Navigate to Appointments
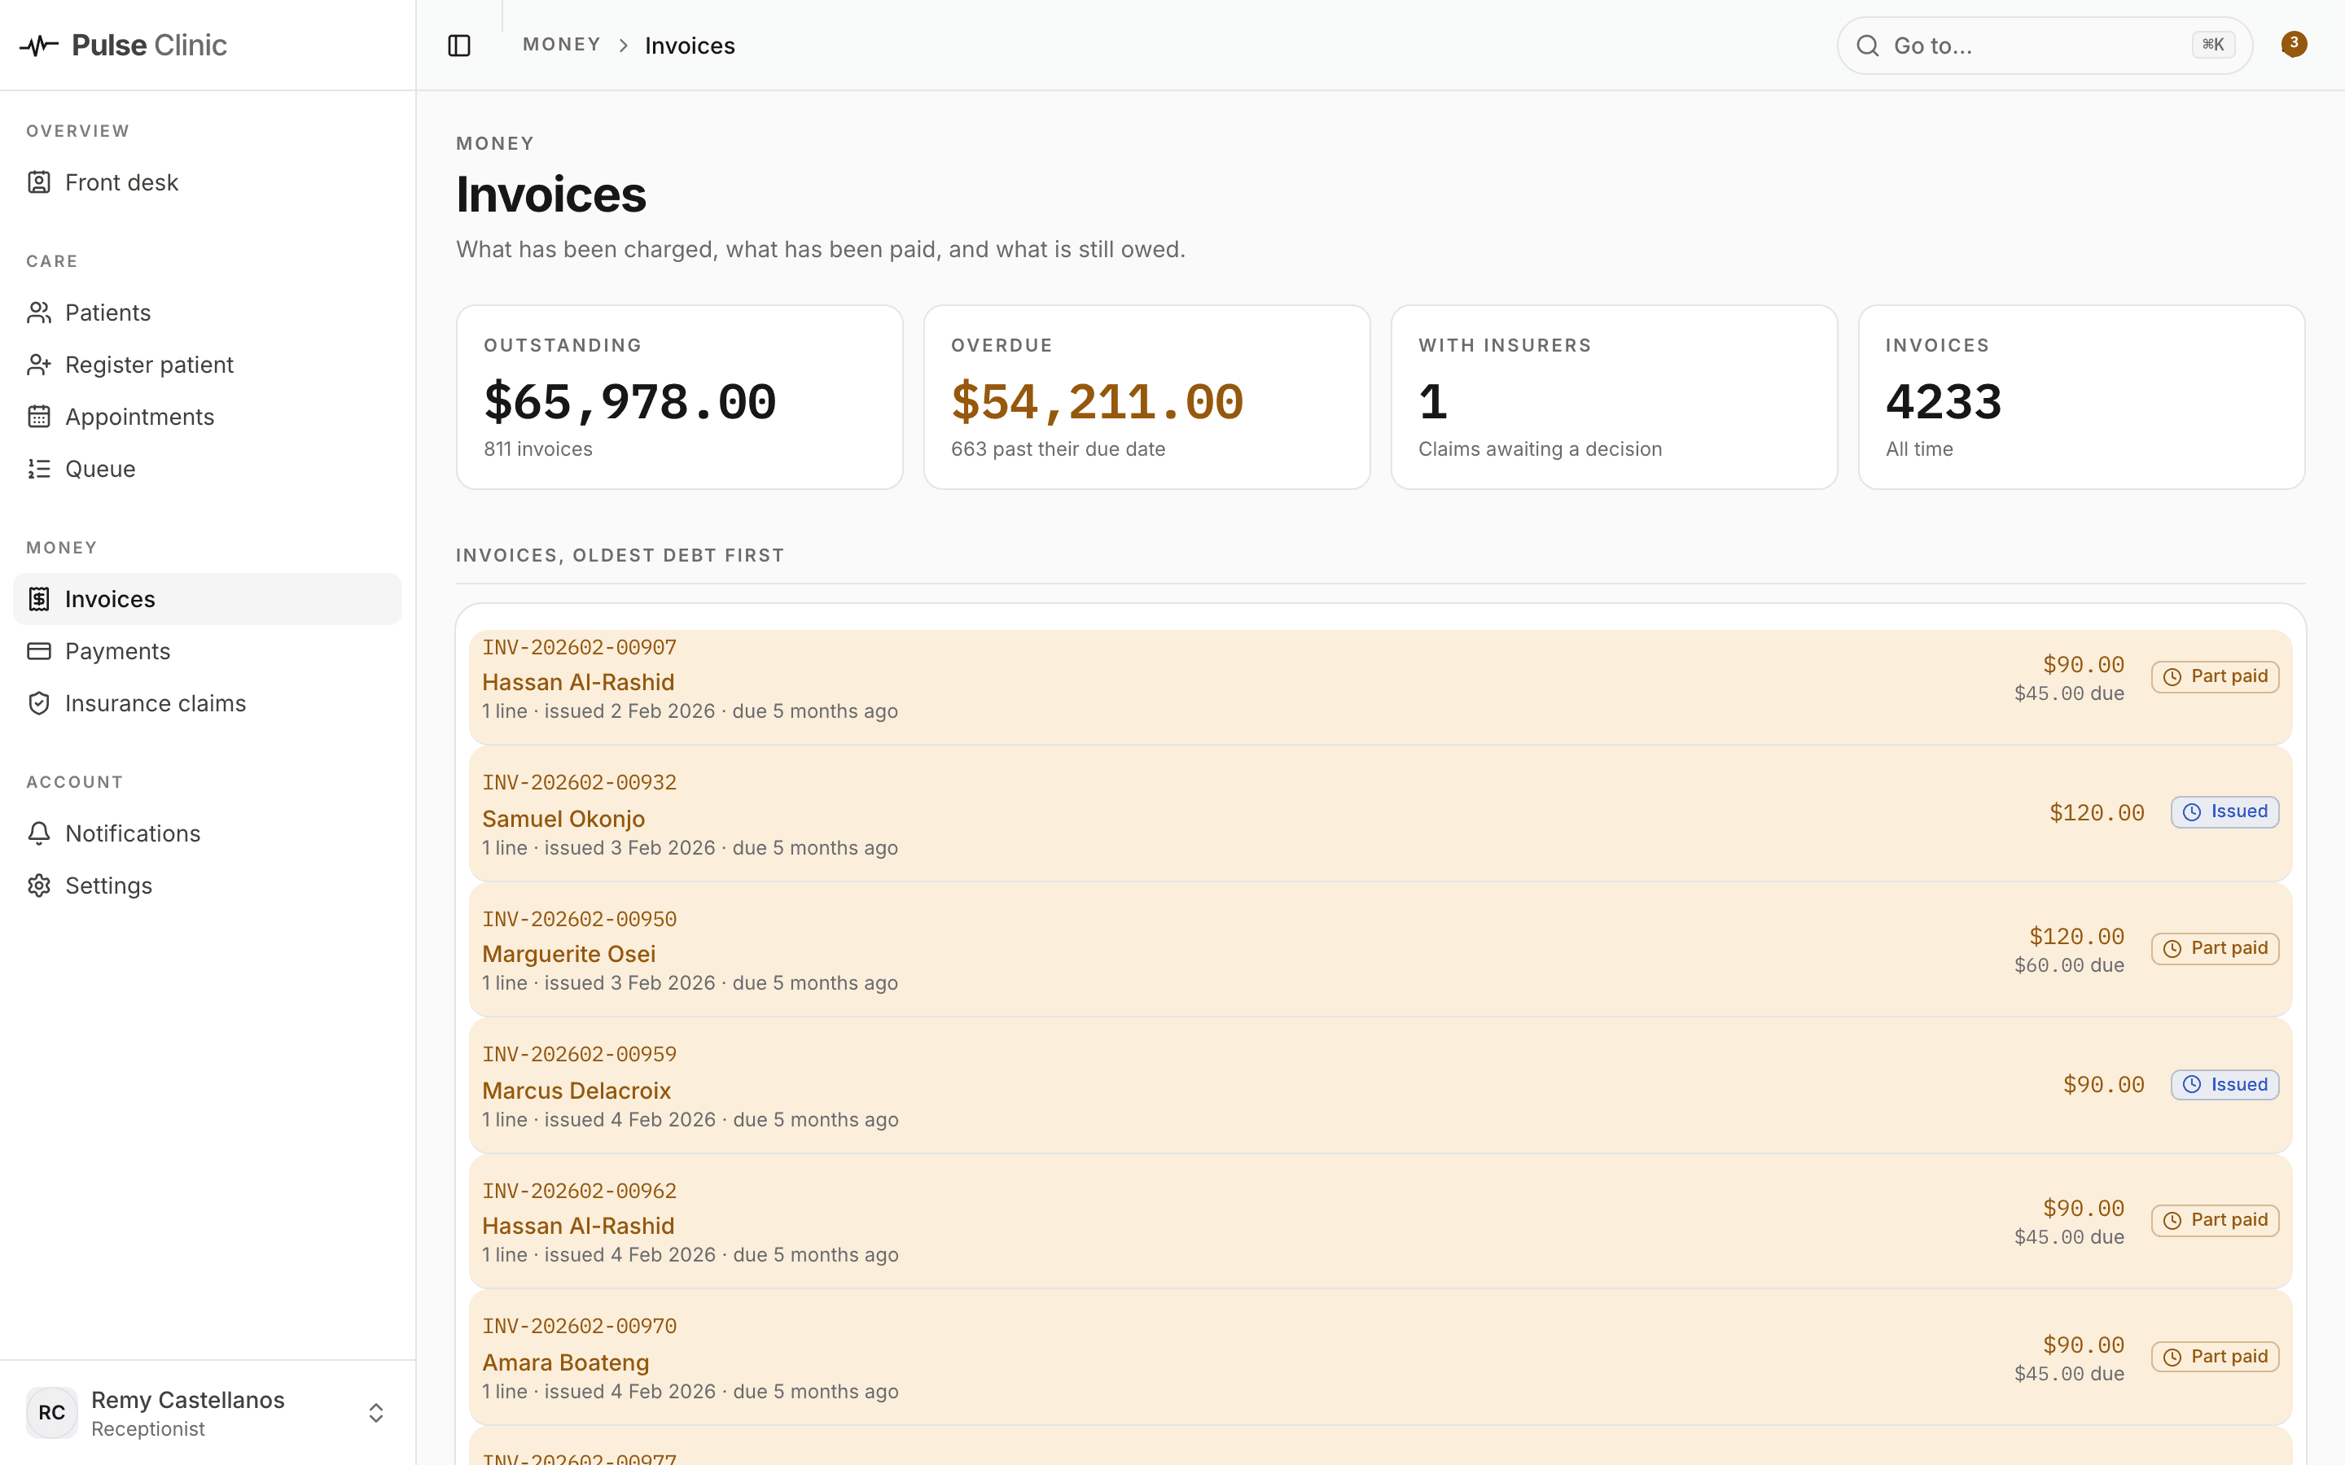2345x1465 pixels. coord(208,417)
